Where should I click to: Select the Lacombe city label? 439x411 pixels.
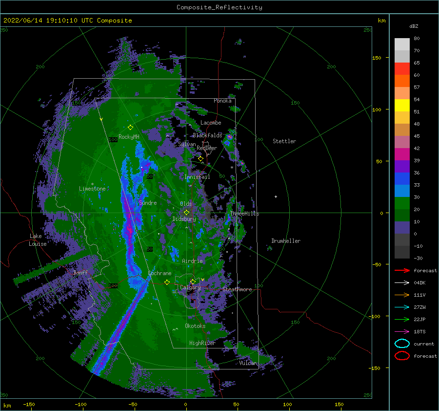pos(211,123)
